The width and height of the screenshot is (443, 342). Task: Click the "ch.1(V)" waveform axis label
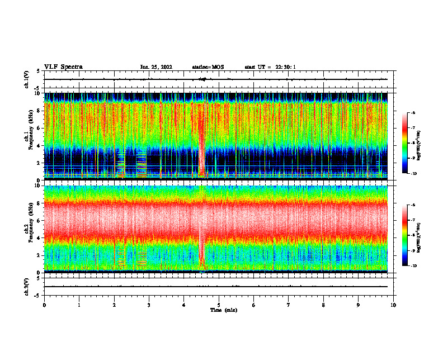27,79
